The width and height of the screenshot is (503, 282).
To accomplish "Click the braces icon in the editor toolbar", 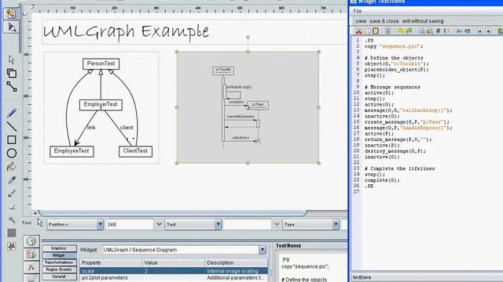I will [446, 31].
